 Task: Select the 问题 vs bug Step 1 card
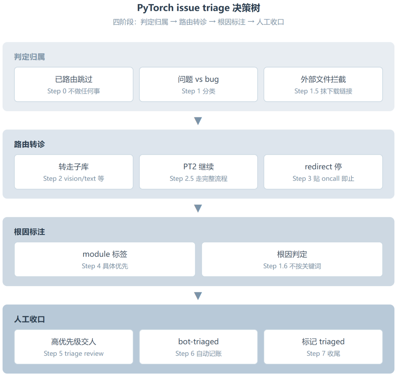pos(199,84)
